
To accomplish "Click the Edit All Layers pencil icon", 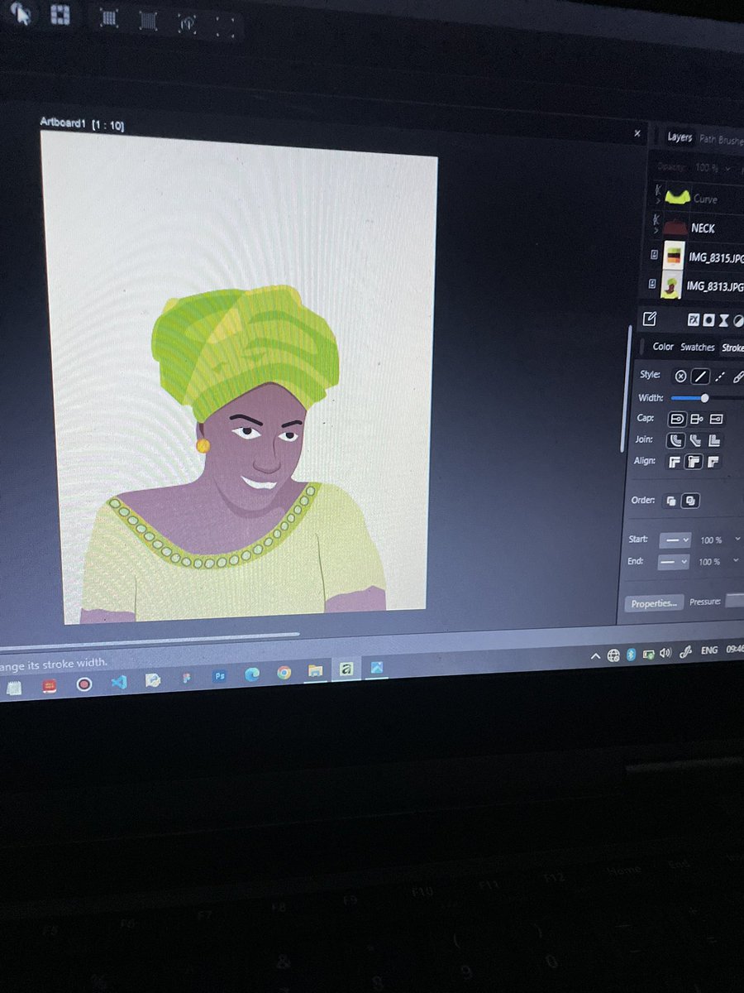I will [x=650, y=319].
